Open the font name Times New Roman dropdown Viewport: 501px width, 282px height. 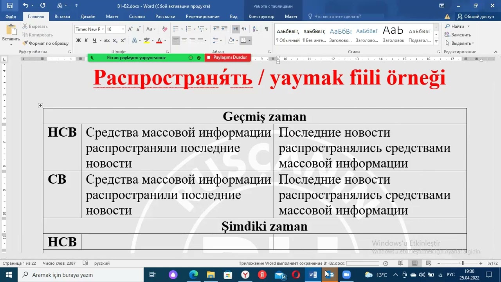pos(103,29)
